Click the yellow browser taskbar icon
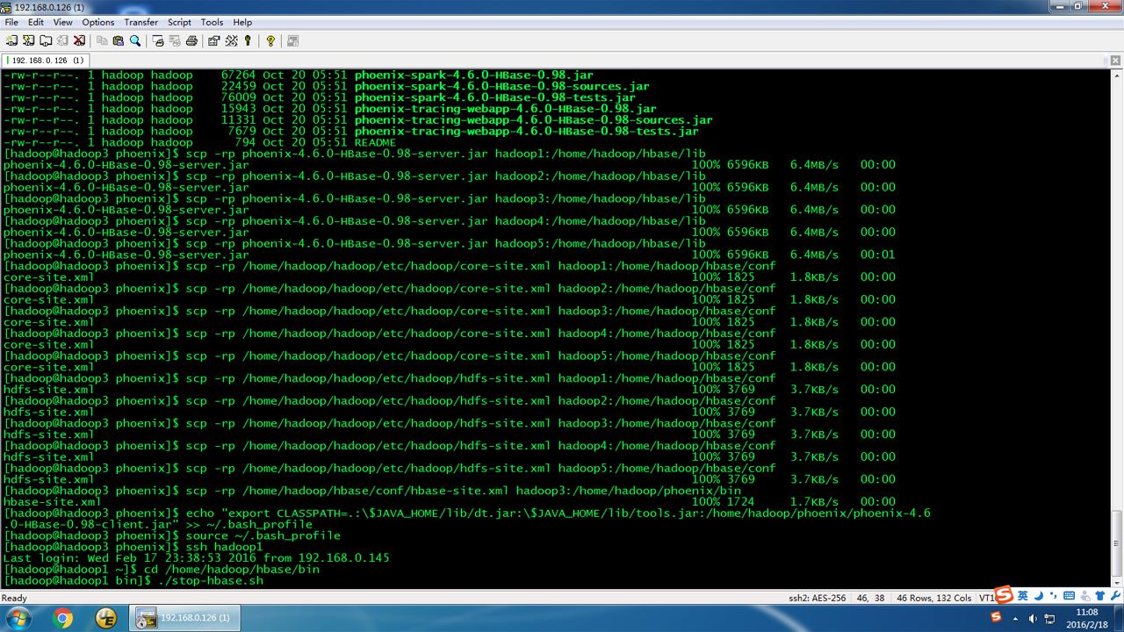Viewport: 1124px width, 632px height. pyautogui.click(x=106, y=618)
